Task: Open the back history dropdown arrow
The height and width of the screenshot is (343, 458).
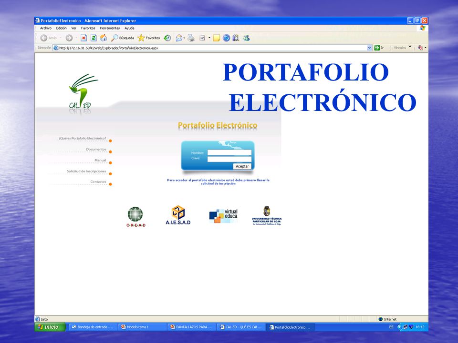Action: [61, 38]
